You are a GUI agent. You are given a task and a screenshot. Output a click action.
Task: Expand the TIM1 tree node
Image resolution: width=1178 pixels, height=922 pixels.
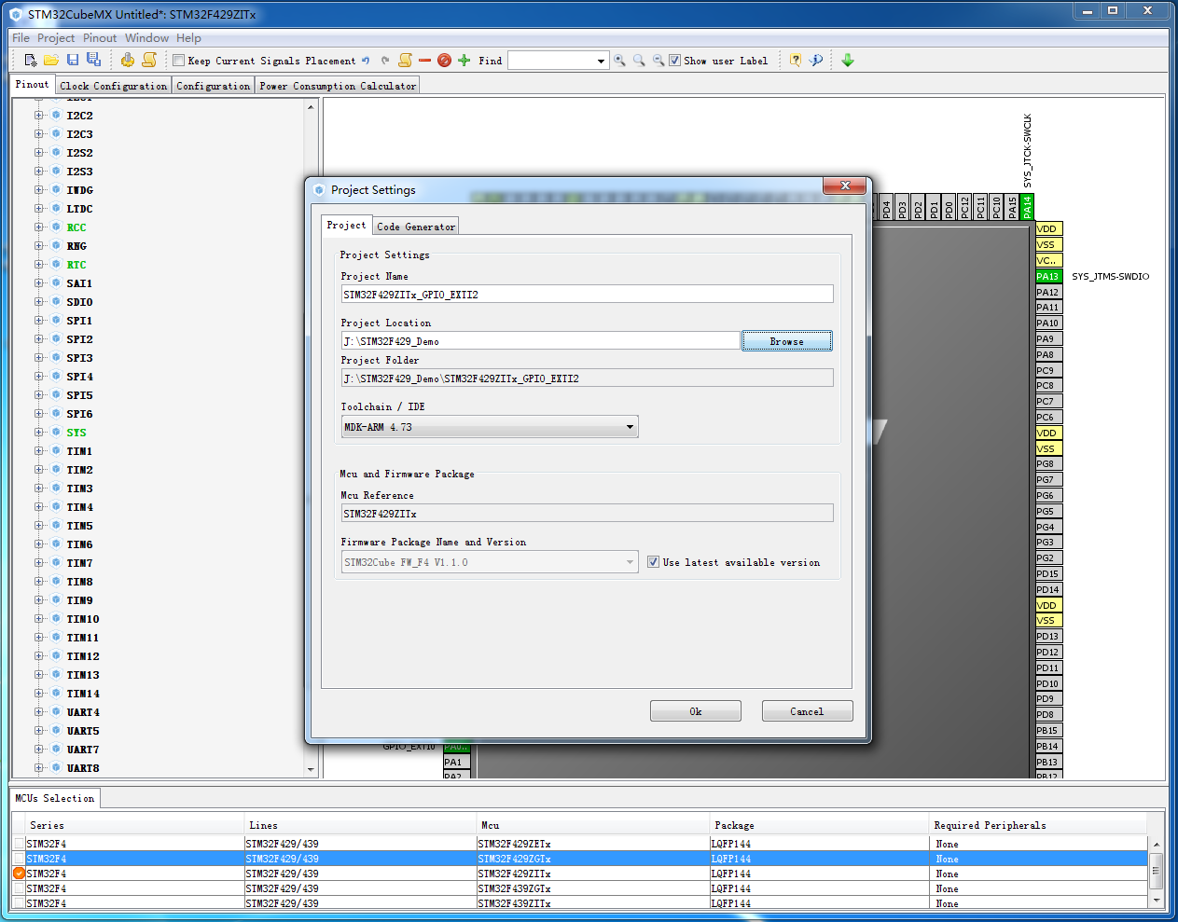click(x=38, y=451)
